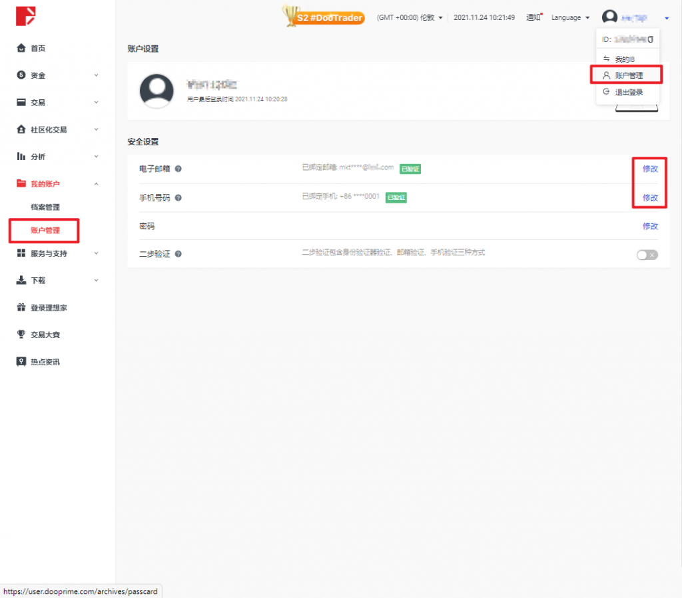This screenshot has height=598, width=682.
Task: Click the 登录理想家 gift icon
Action: (x=21, y=307)
